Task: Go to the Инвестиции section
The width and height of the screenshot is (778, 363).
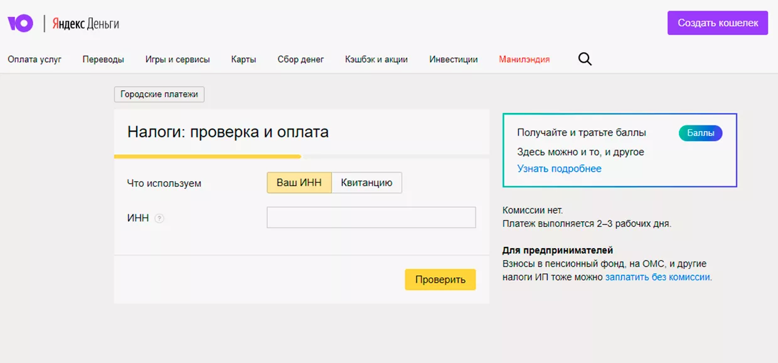Action: click(x=453, y=60)
